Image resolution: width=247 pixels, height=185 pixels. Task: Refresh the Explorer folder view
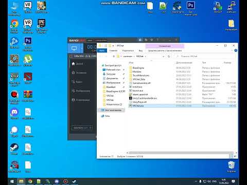[169, 56]
